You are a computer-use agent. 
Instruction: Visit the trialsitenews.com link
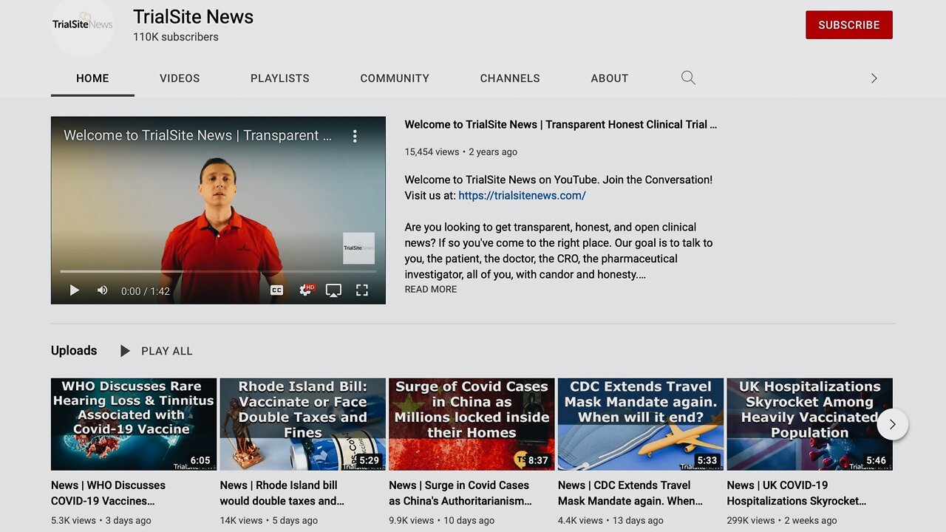coord(522,196)
